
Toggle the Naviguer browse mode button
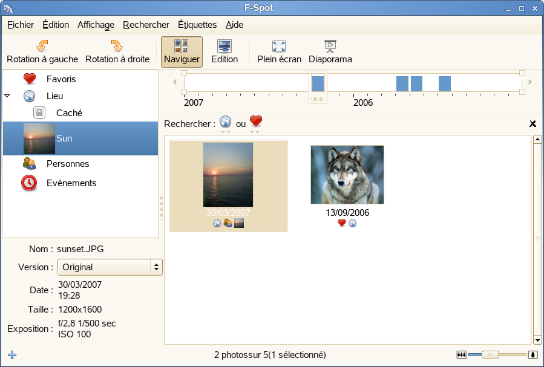click(182, 52)
